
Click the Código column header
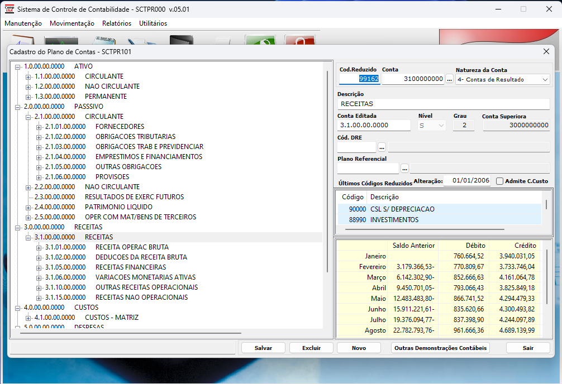[353, 197]
